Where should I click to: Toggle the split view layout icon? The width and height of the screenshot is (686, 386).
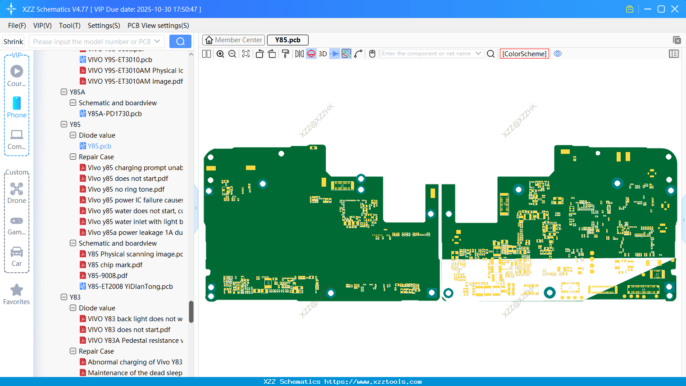click(x=206, y=54)
